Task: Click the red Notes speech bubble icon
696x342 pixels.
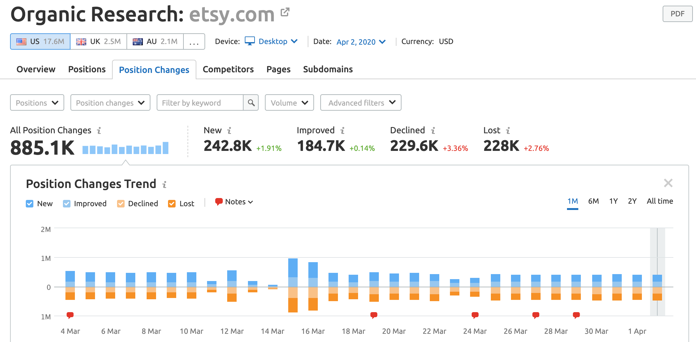Action: pyautogui.click(x=219, y=202)
